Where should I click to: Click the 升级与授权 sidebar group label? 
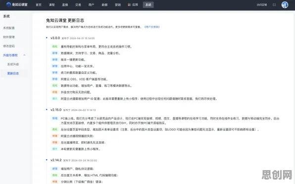pos(10,55)
